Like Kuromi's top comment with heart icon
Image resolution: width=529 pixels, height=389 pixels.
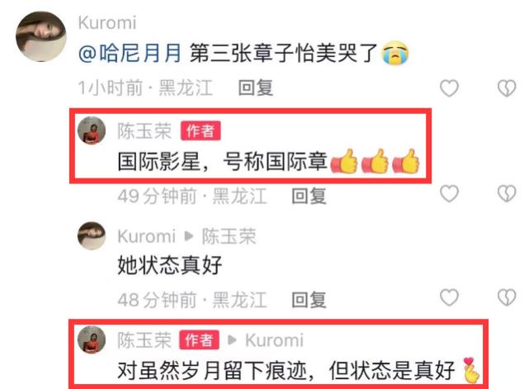(x=449, y=88)
